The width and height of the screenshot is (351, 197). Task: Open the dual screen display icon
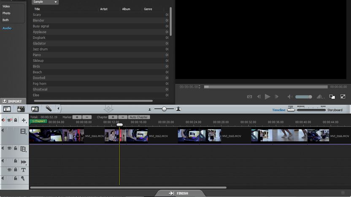tap(332, 96)
